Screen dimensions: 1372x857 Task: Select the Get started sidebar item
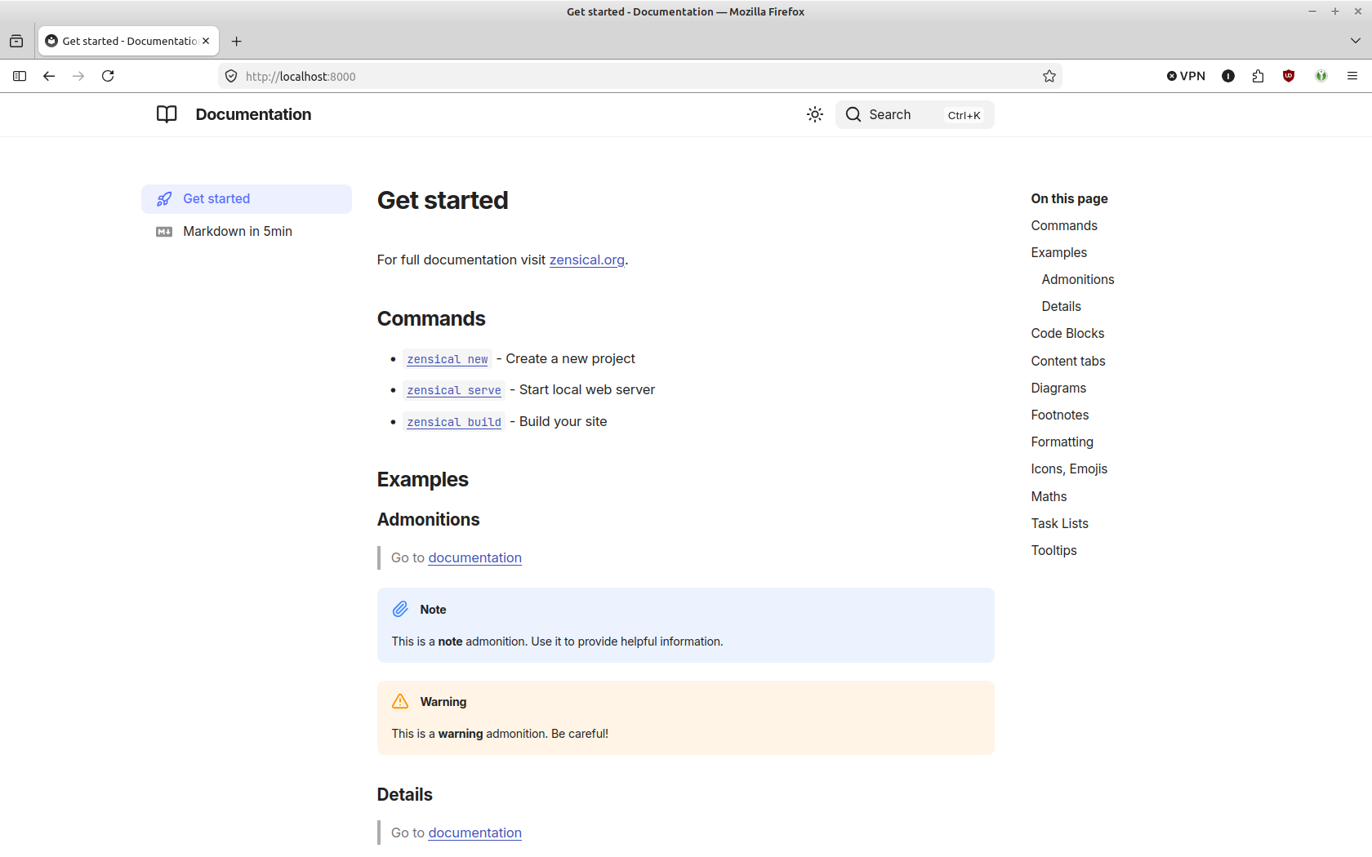216,199
